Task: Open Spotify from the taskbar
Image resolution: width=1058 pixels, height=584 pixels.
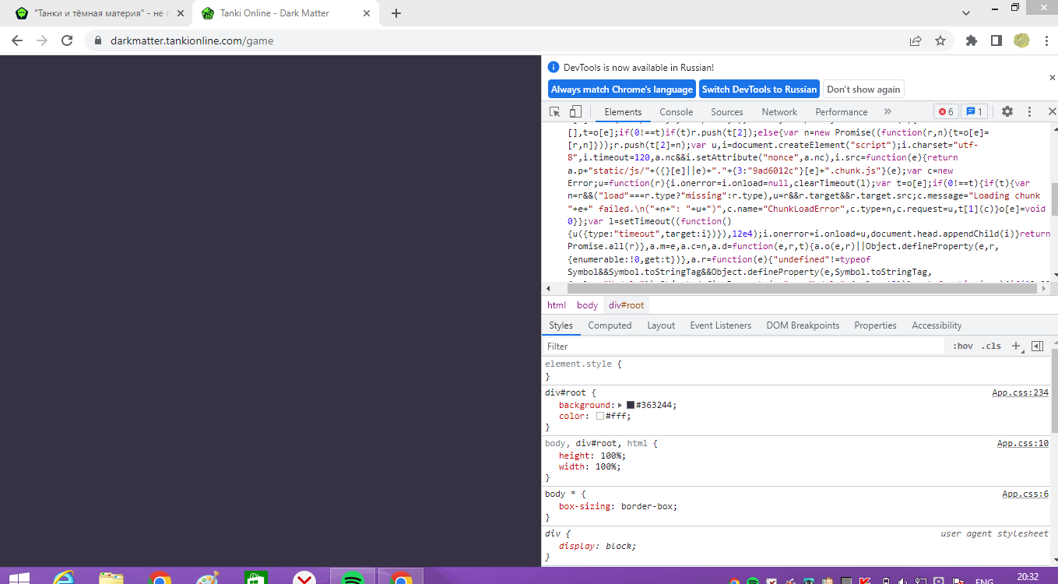Action: pos(353,577)
